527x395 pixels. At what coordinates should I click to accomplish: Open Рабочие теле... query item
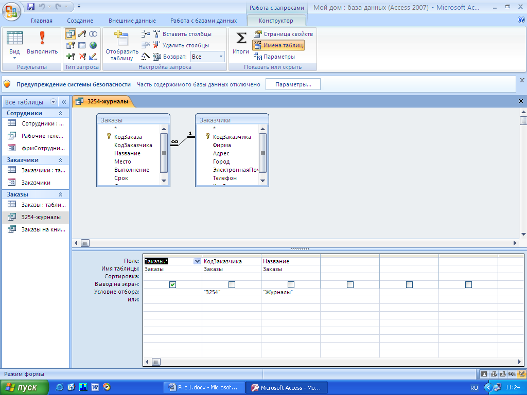[37, 136]
